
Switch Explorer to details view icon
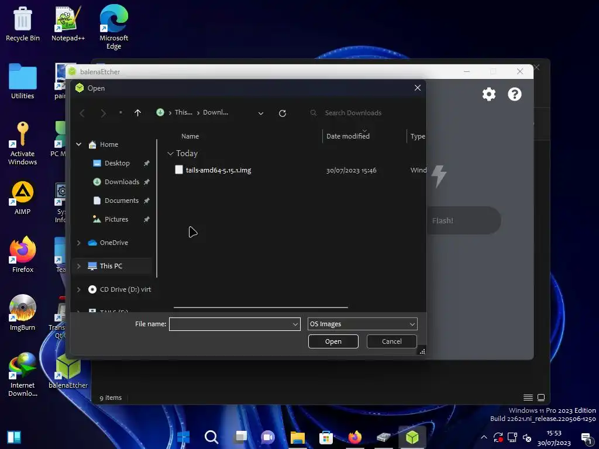pos(528,398)
